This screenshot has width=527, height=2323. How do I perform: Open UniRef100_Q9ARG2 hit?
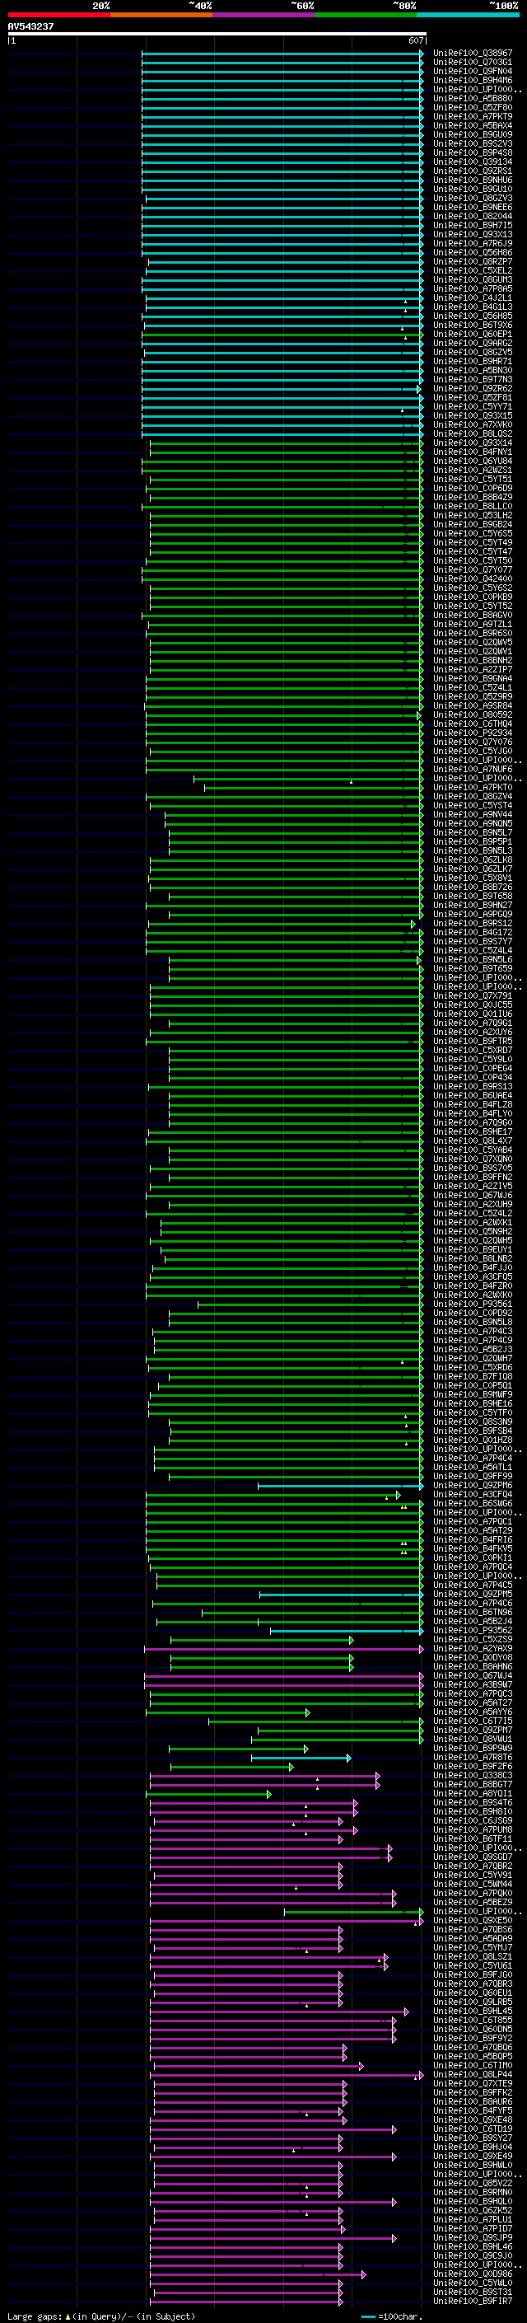(x=473, y=344)
